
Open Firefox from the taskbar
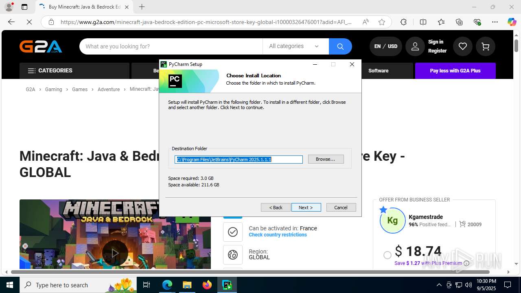(207, 285)
